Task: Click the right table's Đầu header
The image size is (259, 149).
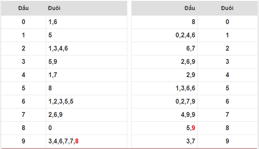Action: click(x=190, y=8)
